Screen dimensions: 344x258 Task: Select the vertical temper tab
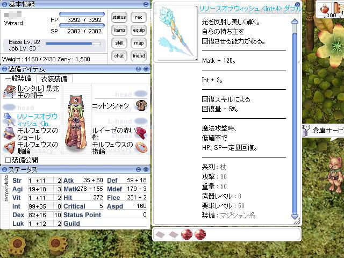[x=6, y=195]
